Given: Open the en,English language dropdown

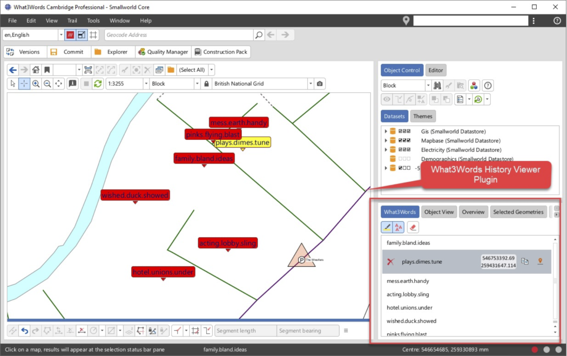Looking at the screenshot, I should [x=61, y=35].
